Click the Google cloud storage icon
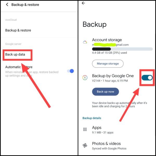Image resolution: width=156 pixels, height=156 pixels. (x=85, y=42)
